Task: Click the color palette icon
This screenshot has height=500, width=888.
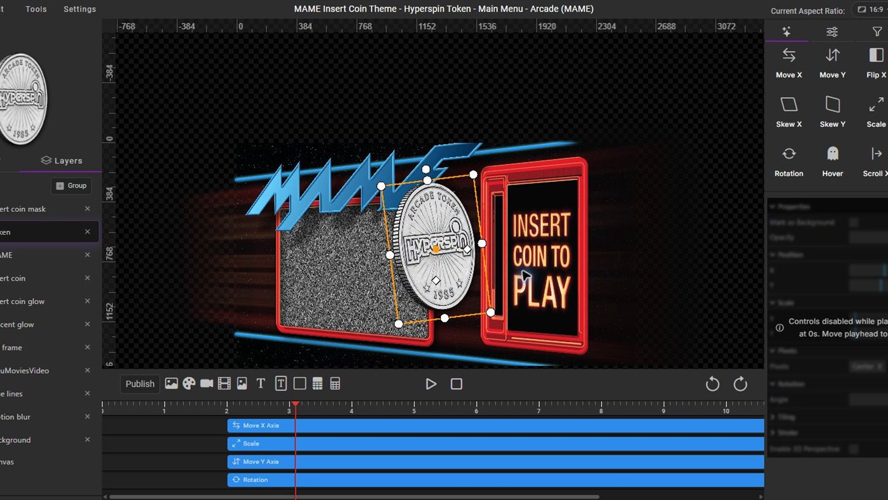Action: 189,383
